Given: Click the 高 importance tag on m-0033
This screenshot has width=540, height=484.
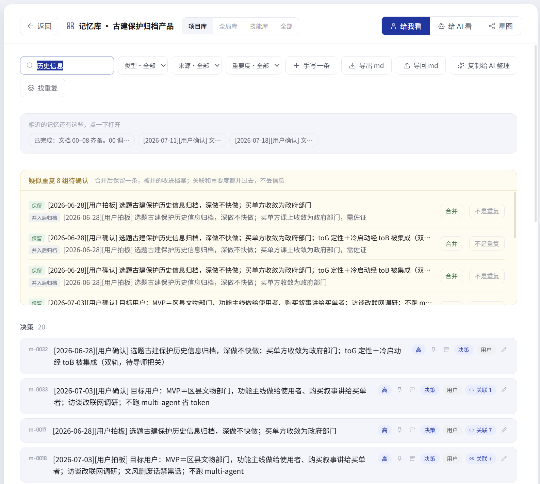Looking at the screenshot, I should tap(384, 390).
